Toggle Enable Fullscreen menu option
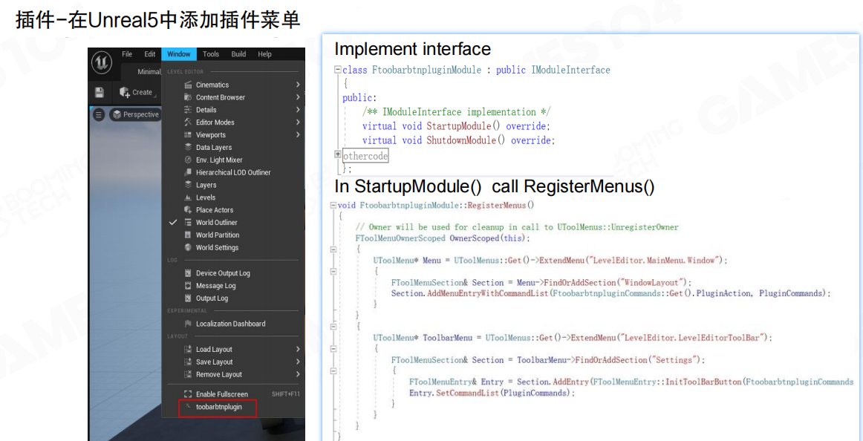The height and width of the screenshot is (441, 863). (x=221, y=394)
